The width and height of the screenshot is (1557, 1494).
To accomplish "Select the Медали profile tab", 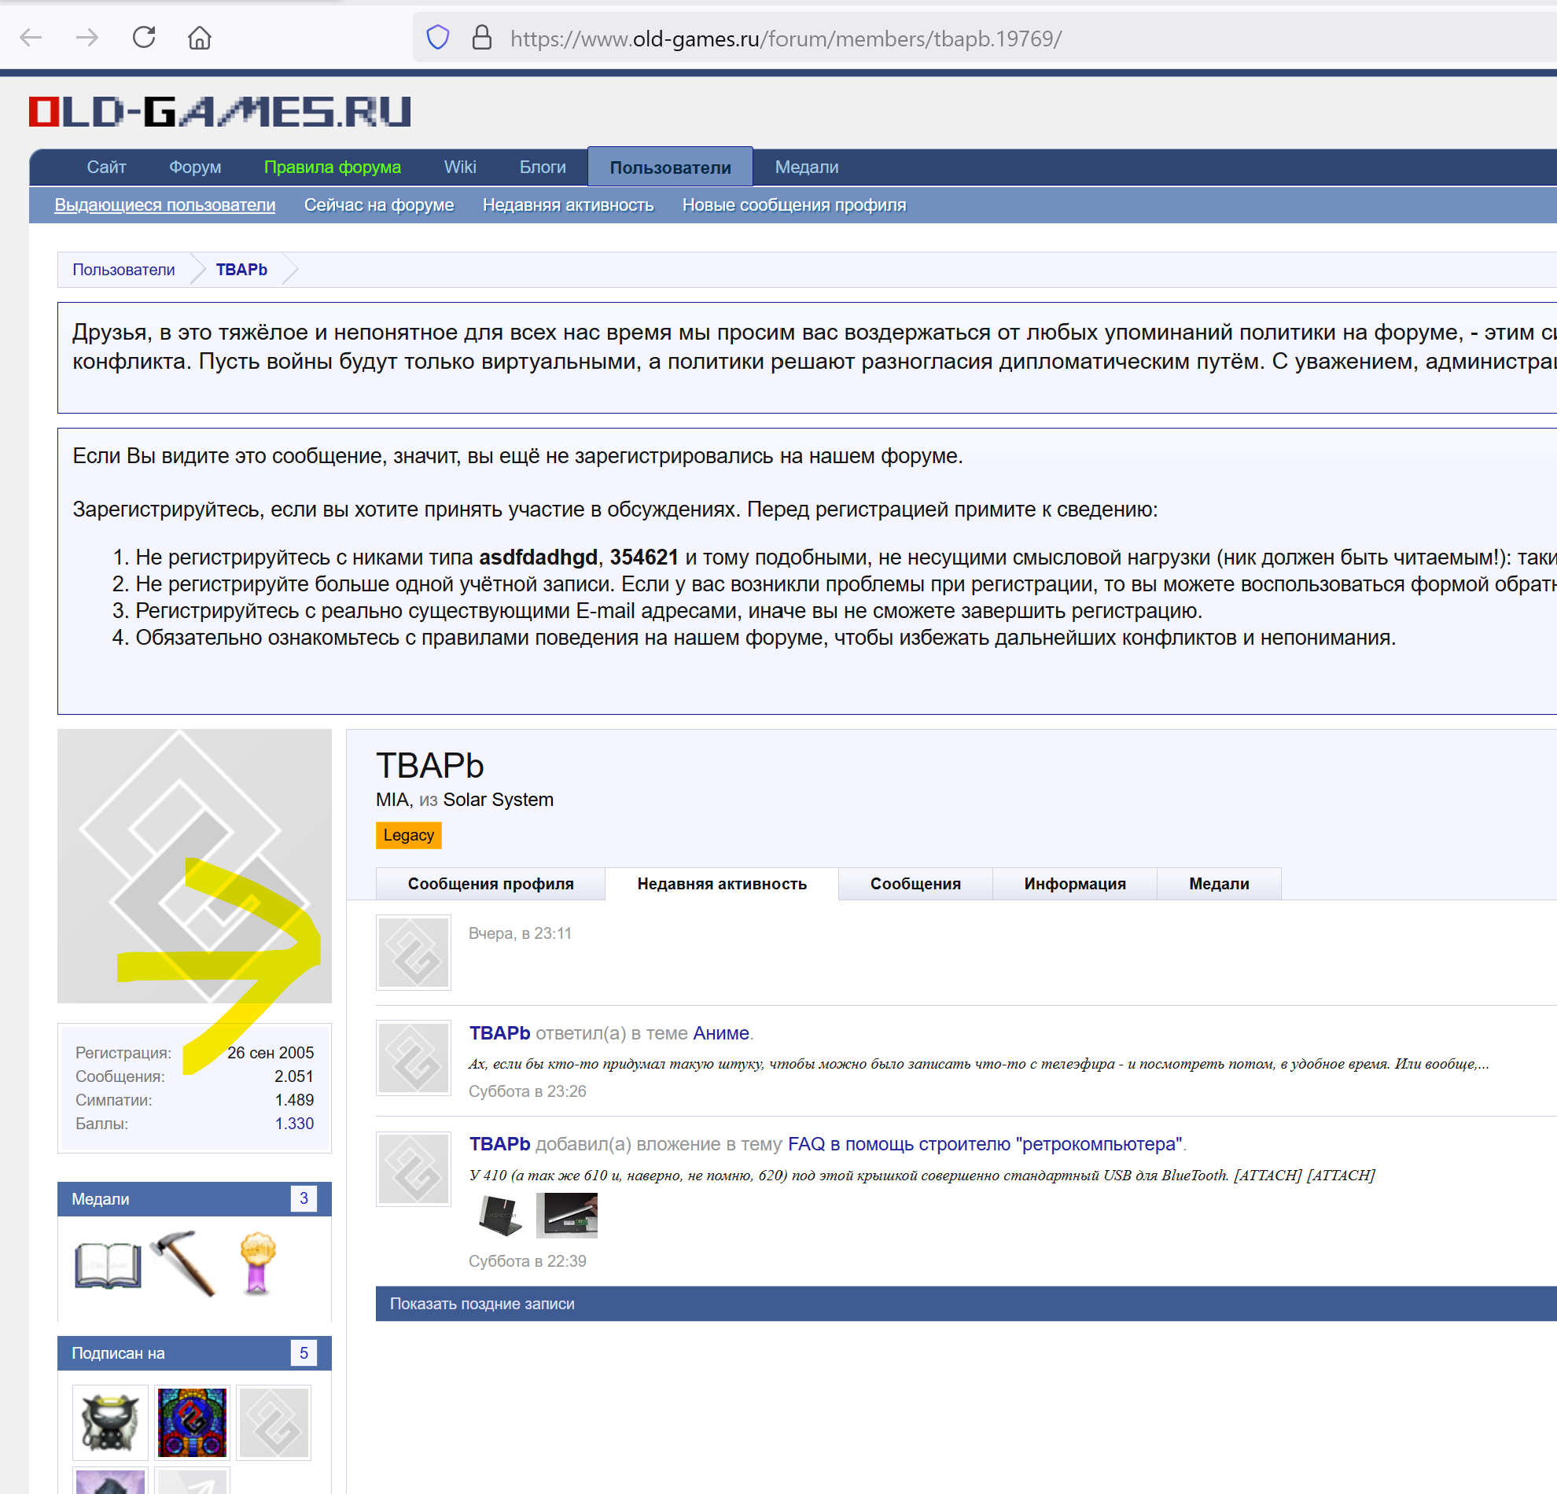I will 1218,883.
